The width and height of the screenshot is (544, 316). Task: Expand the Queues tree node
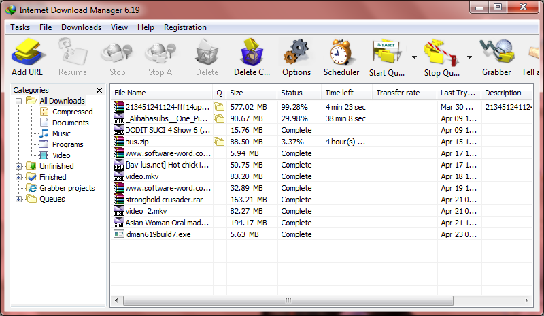pyautogui.click(x=19, y=199)
